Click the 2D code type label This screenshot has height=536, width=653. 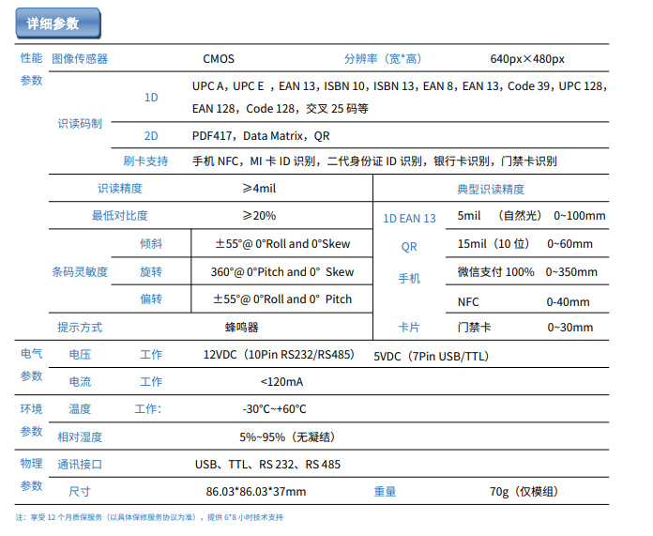[x=151, y=136]
